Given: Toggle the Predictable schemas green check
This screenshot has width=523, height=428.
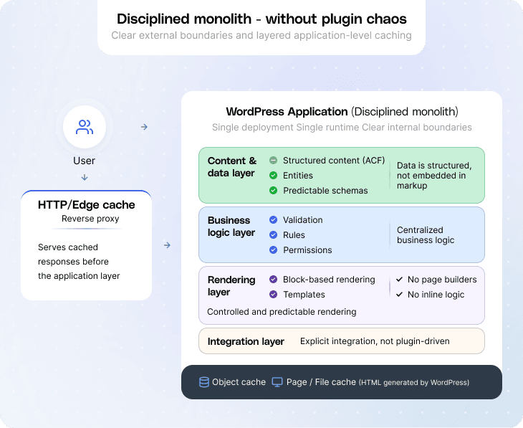Looking at the screenshot, I should click(273, 191).
